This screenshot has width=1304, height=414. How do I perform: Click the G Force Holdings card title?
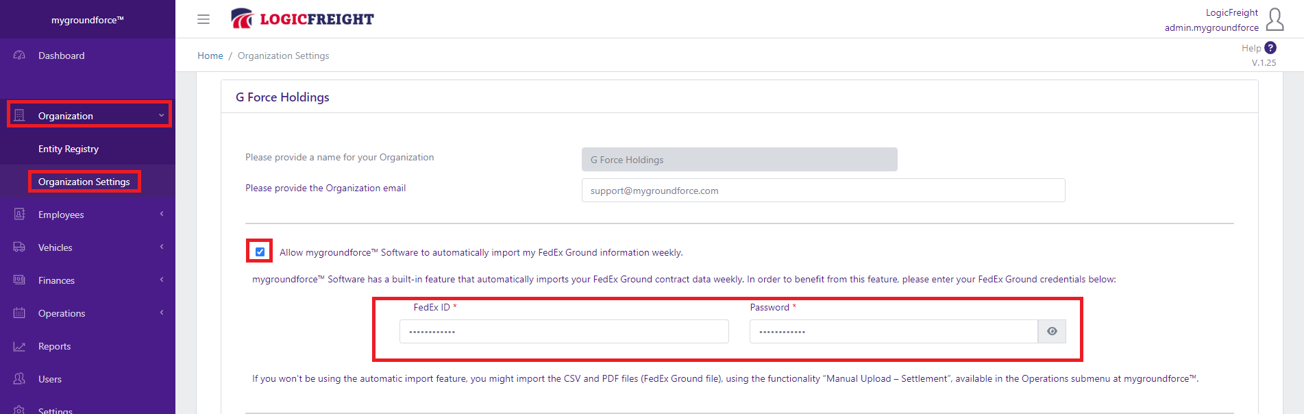[x=282, y=97]
